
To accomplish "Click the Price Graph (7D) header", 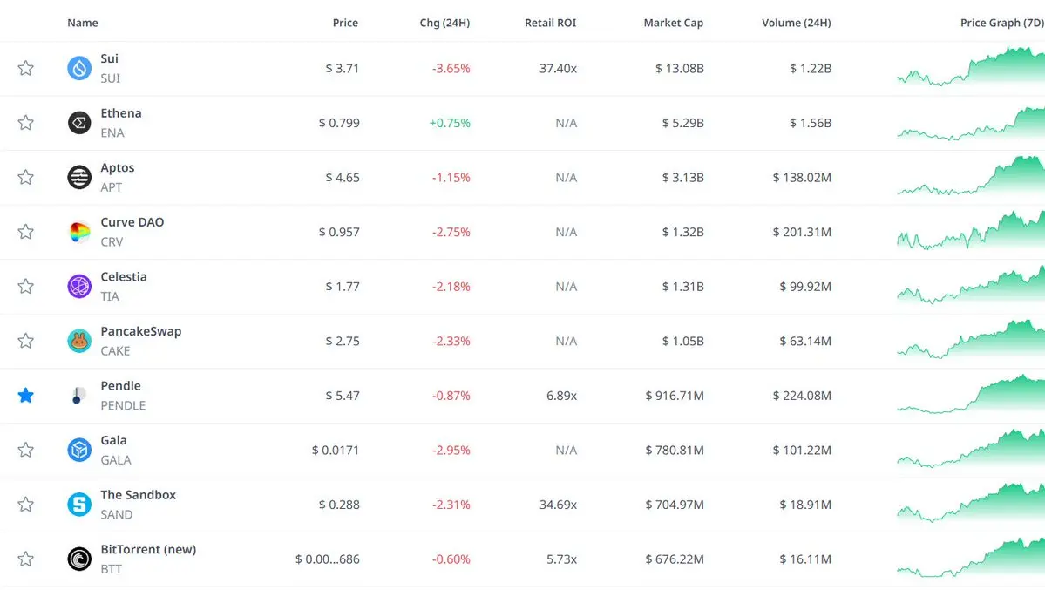I will coord(1002,23).
